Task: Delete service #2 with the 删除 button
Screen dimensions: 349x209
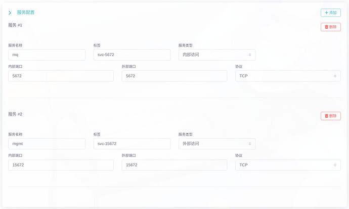Action: tap(330, 116)
